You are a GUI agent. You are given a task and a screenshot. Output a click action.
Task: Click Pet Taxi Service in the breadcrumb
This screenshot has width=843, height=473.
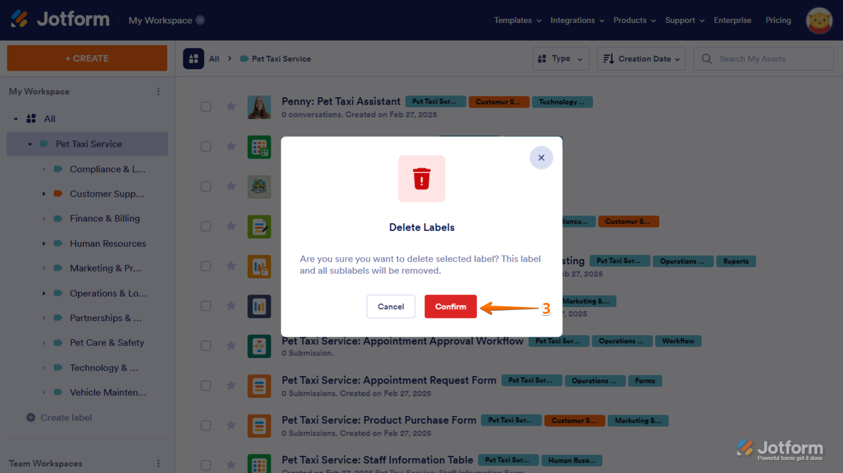pyautogui.click(x=281, y=59)
